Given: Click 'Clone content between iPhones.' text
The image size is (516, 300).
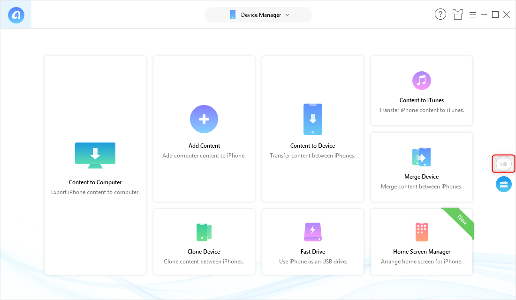Looking at the screenshot, I should [x=204, y=262].
